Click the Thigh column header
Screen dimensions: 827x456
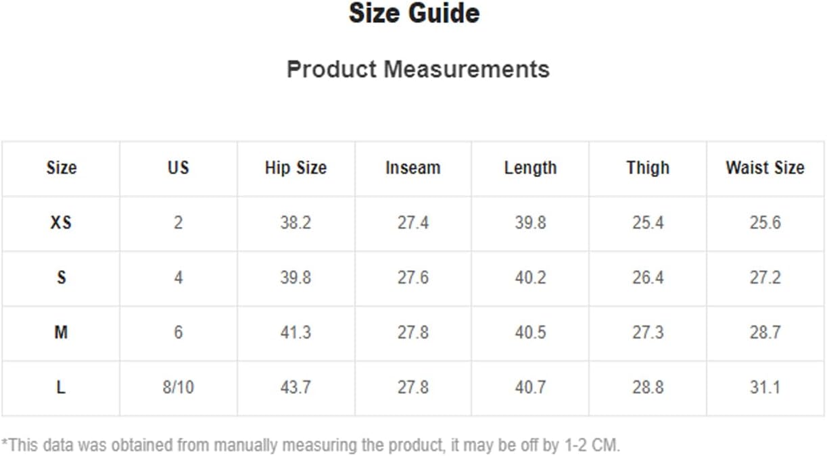648,168
